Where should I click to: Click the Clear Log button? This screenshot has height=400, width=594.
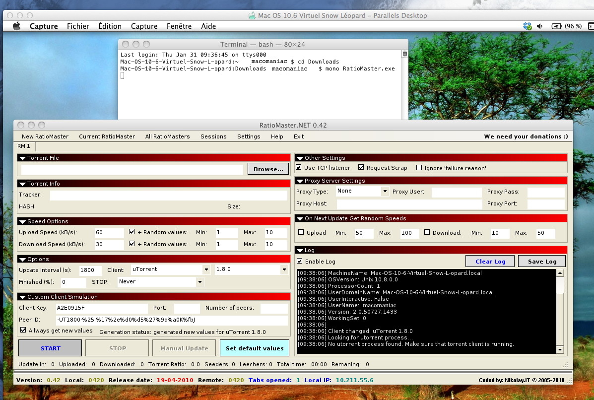click(x=490, y=262)
